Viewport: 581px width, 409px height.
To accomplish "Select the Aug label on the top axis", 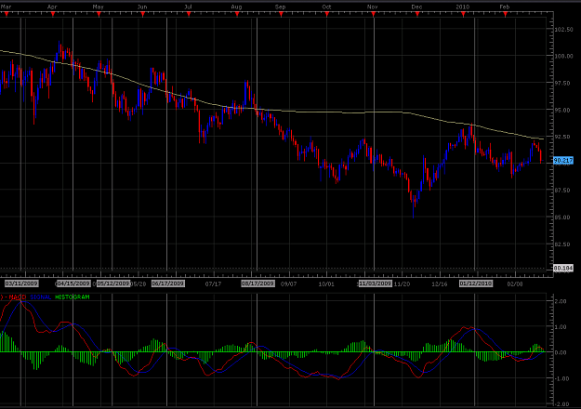I will (236, 7).
